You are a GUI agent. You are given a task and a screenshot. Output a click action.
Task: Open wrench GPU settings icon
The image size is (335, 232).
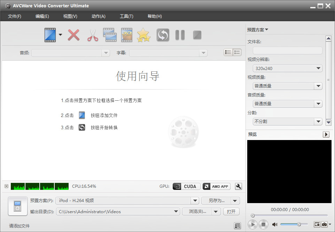click(239, 186)
